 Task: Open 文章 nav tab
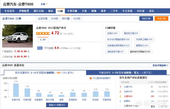point(84,11)
